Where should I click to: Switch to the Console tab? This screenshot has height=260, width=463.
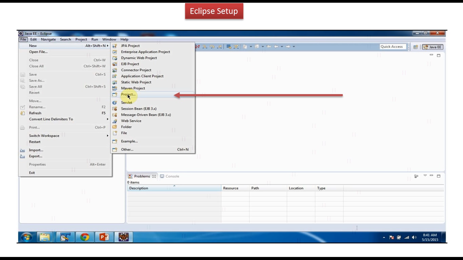(x=169, y=176)
